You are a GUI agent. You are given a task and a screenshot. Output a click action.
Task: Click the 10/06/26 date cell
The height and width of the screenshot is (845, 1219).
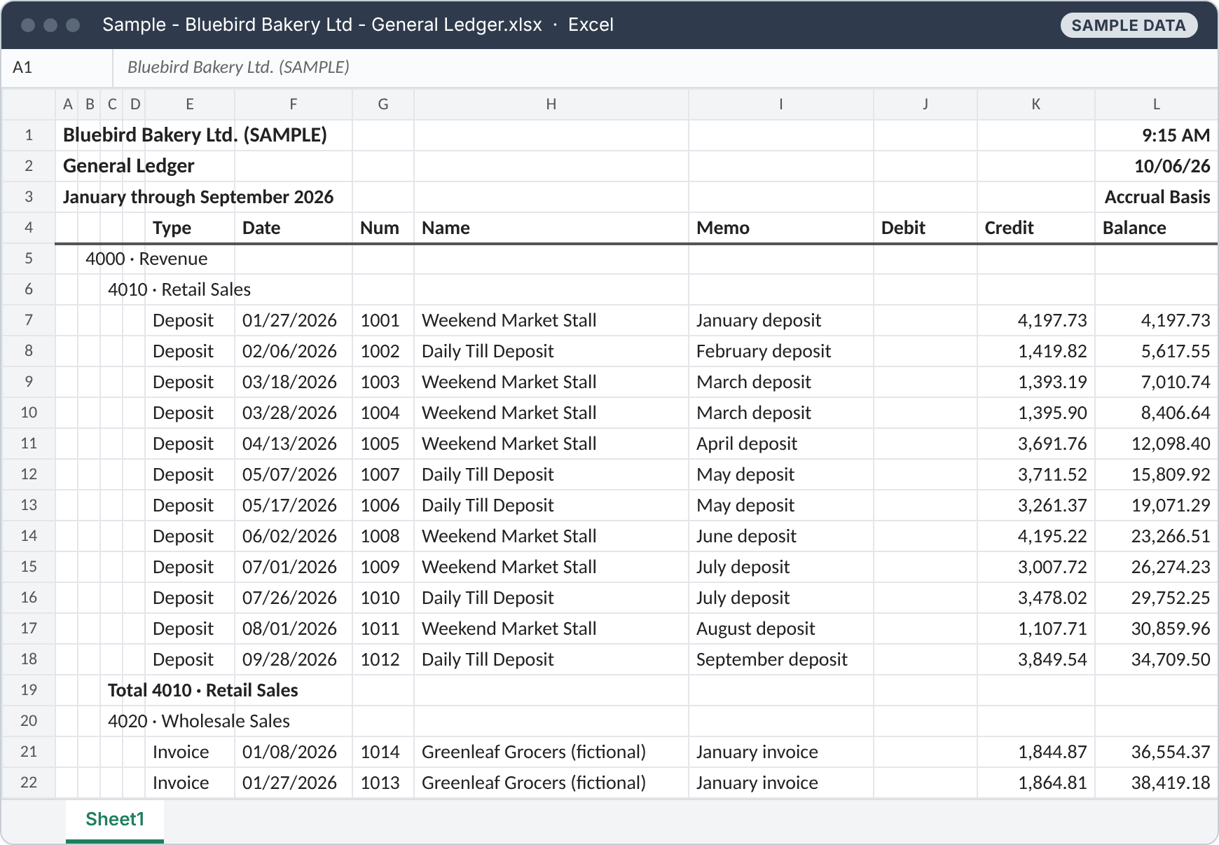pyautogui.click(x=1157, y=166)
